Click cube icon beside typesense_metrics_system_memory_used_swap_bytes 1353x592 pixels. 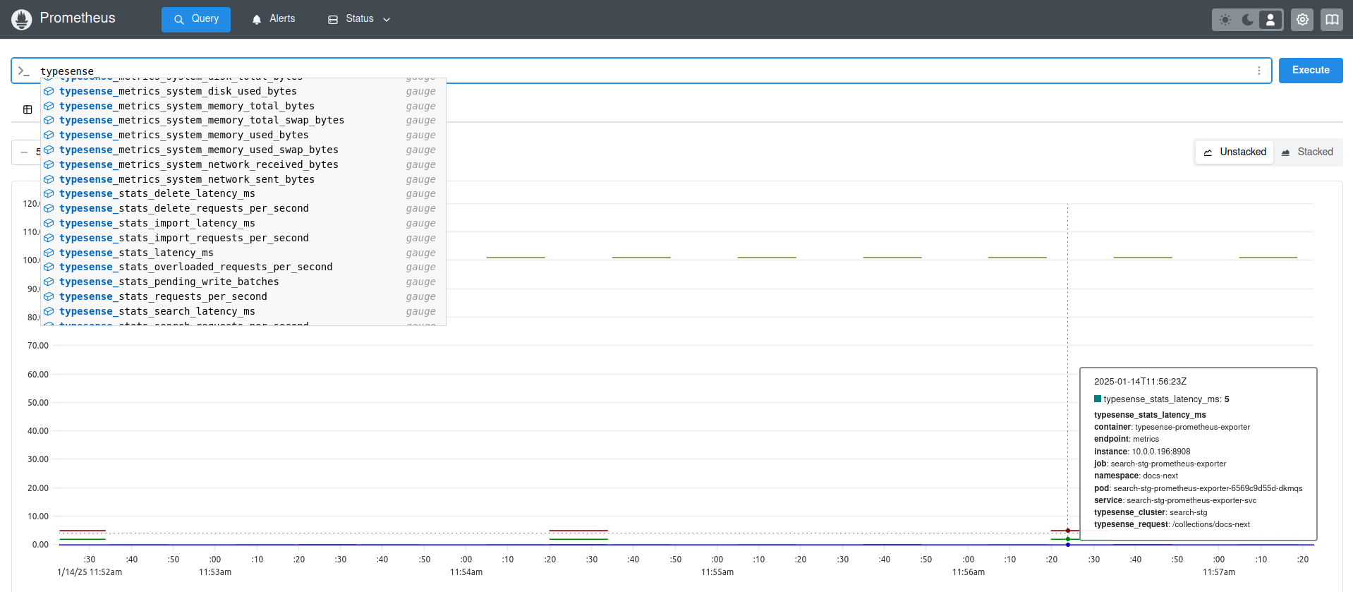pyautogui.click(x=49, y=150)
